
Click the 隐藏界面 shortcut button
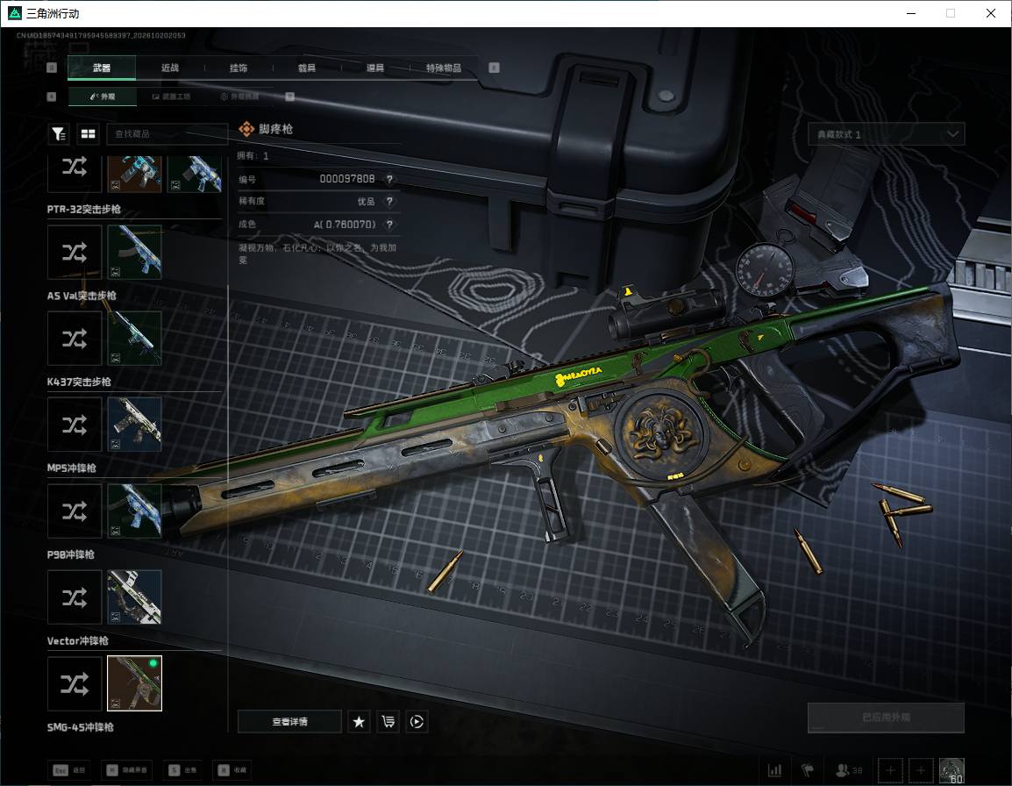point(126,770)
